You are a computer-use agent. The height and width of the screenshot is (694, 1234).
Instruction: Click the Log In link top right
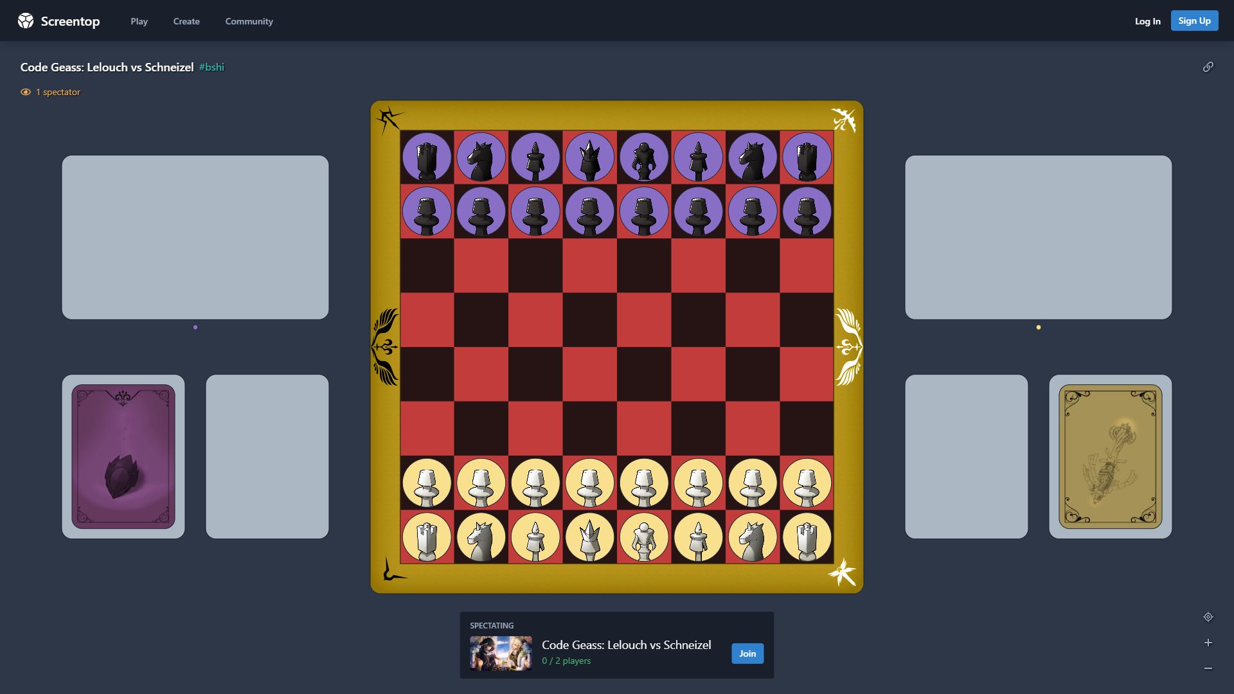pyautogui.click(x=1147, y=21)
